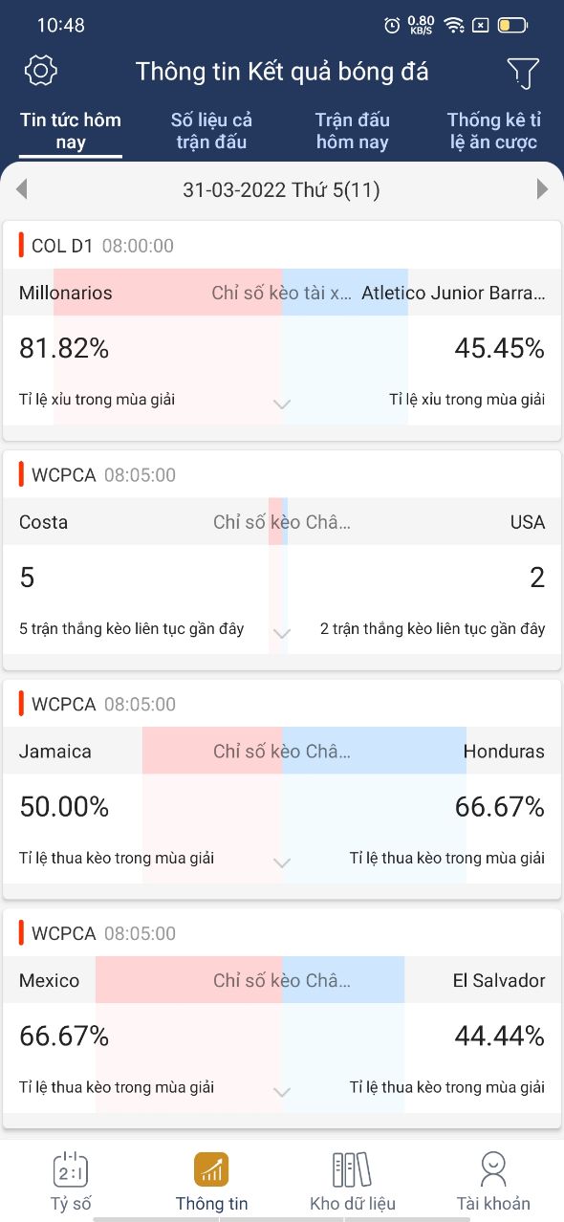Tap the Honduras 66.67% statistic

pyautogui.click(x=499, y=807)
